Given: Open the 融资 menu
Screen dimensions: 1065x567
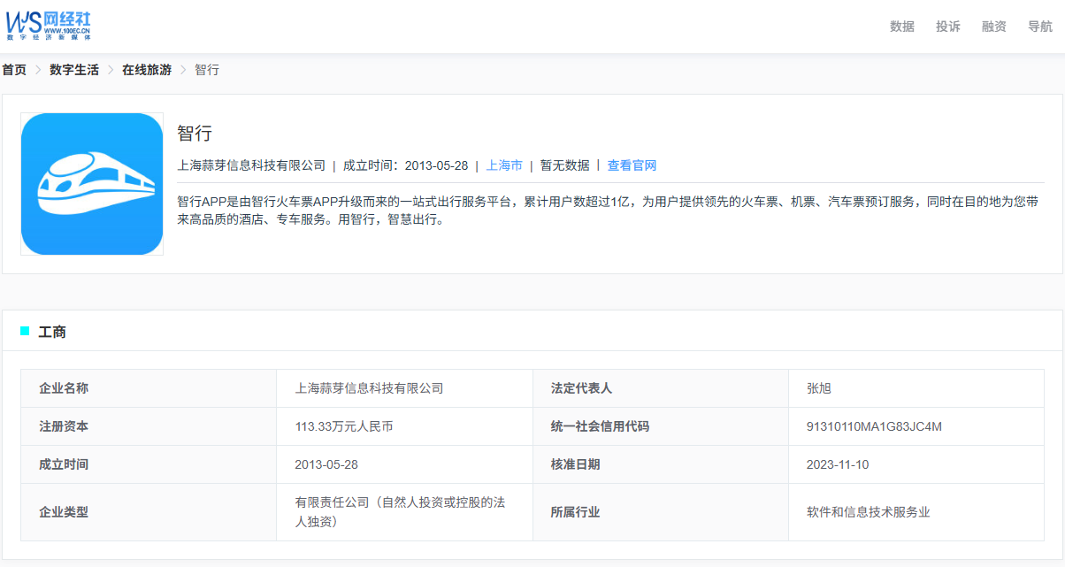Looking at the screenshot, I should (994, 27).
